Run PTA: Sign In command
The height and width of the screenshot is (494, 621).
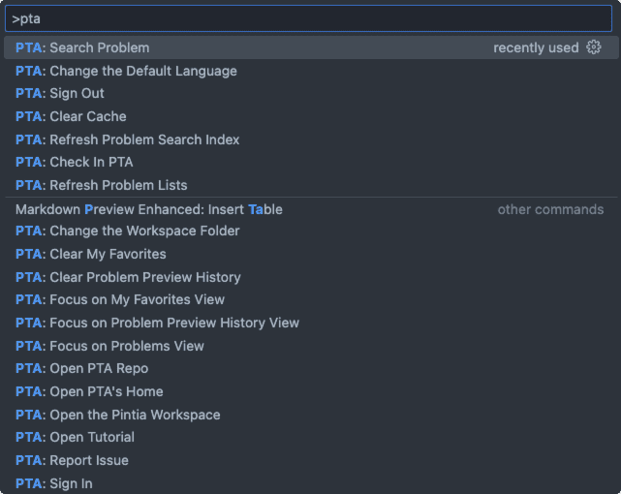click(311, 483)
